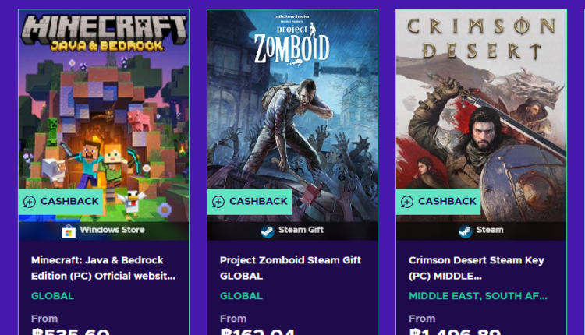The height and width of the screenshot is (335, 585).
Task: Click the CASHBACK badge on Crimson Desert card
Action: click(x=439, y=202)
